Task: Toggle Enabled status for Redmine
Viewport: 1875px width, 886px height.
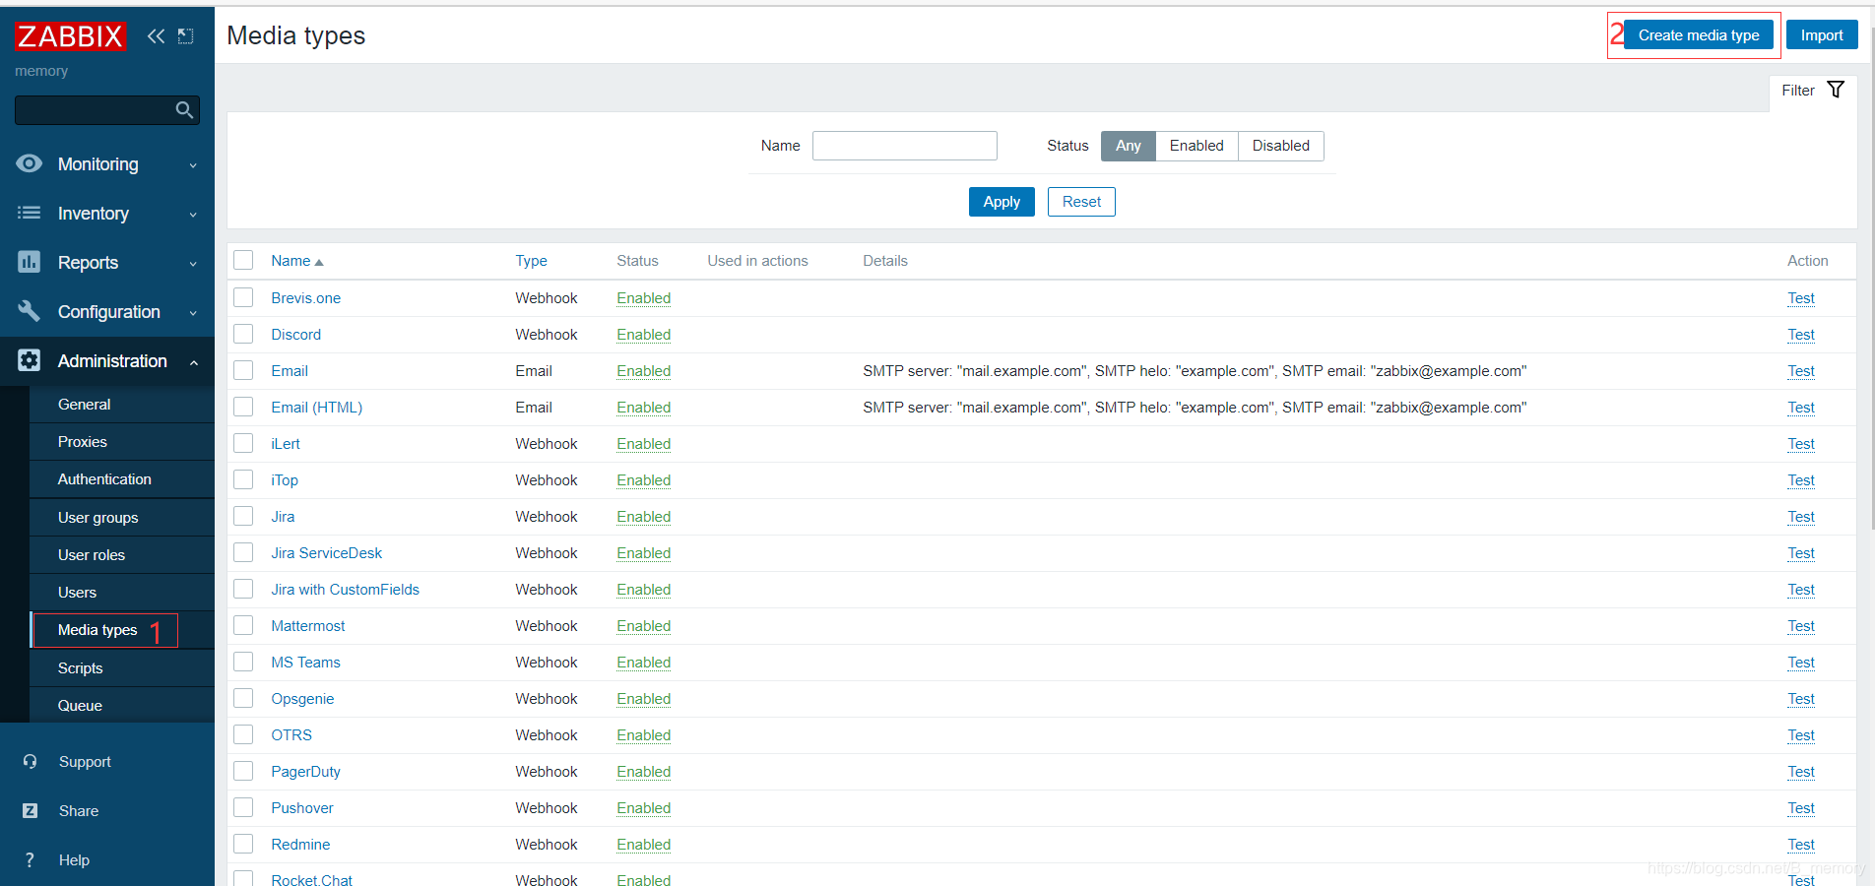Action: tap(644, 845)
